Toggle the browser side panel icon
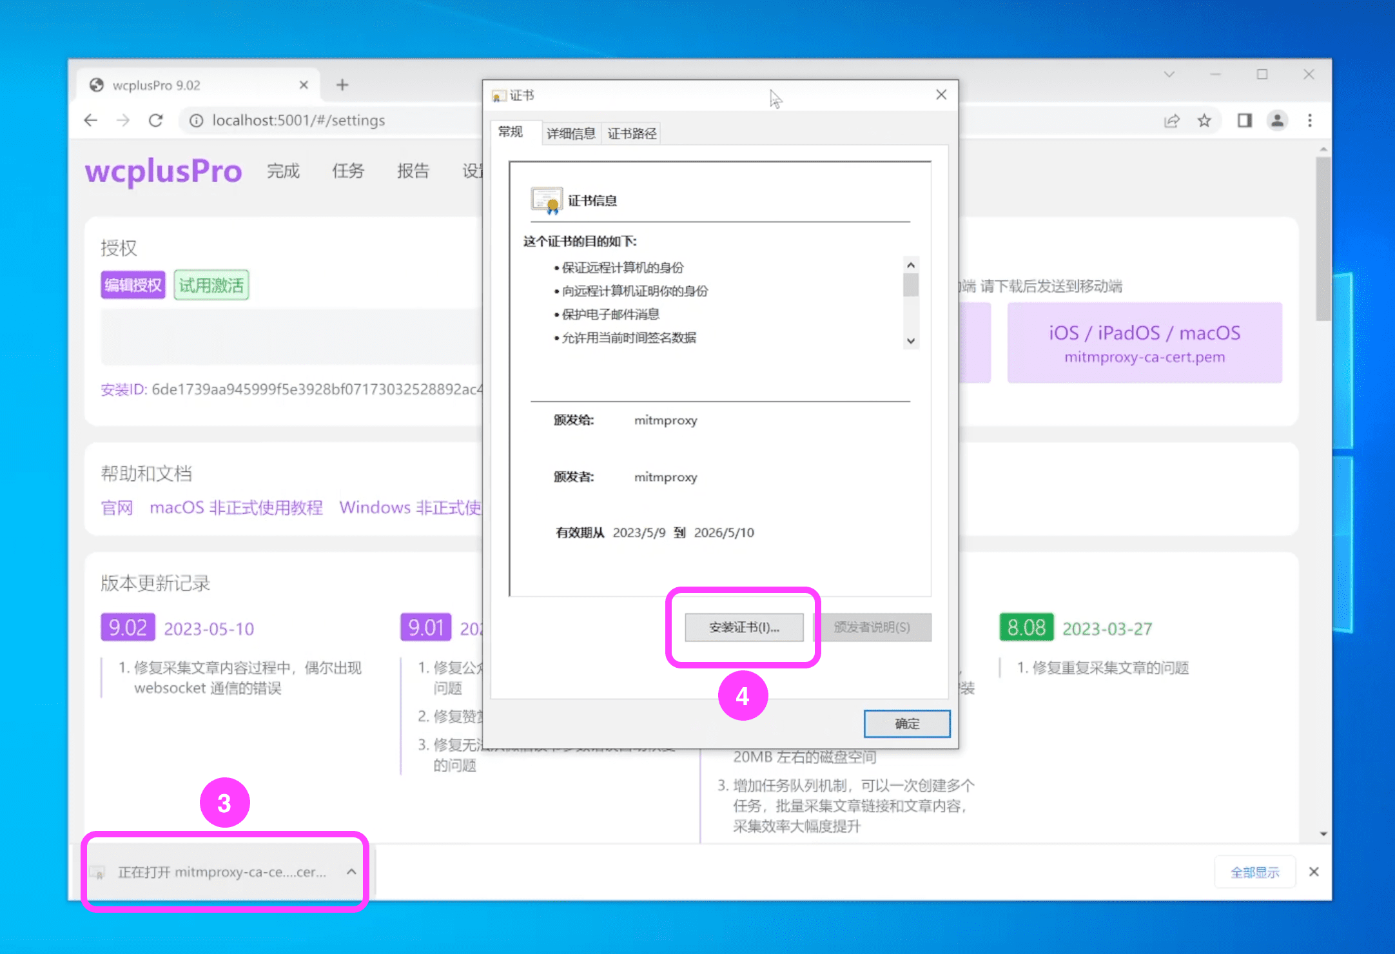This screenshot has height=954, width=1395. point(1244,121)
